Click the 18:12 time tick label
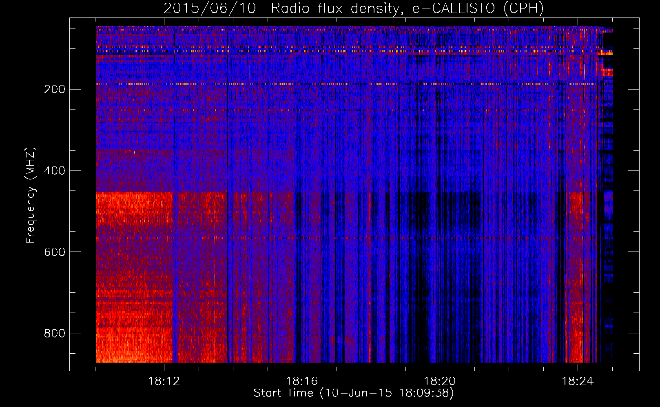Screen dimensions: 660x407 (x=164, y=381)
